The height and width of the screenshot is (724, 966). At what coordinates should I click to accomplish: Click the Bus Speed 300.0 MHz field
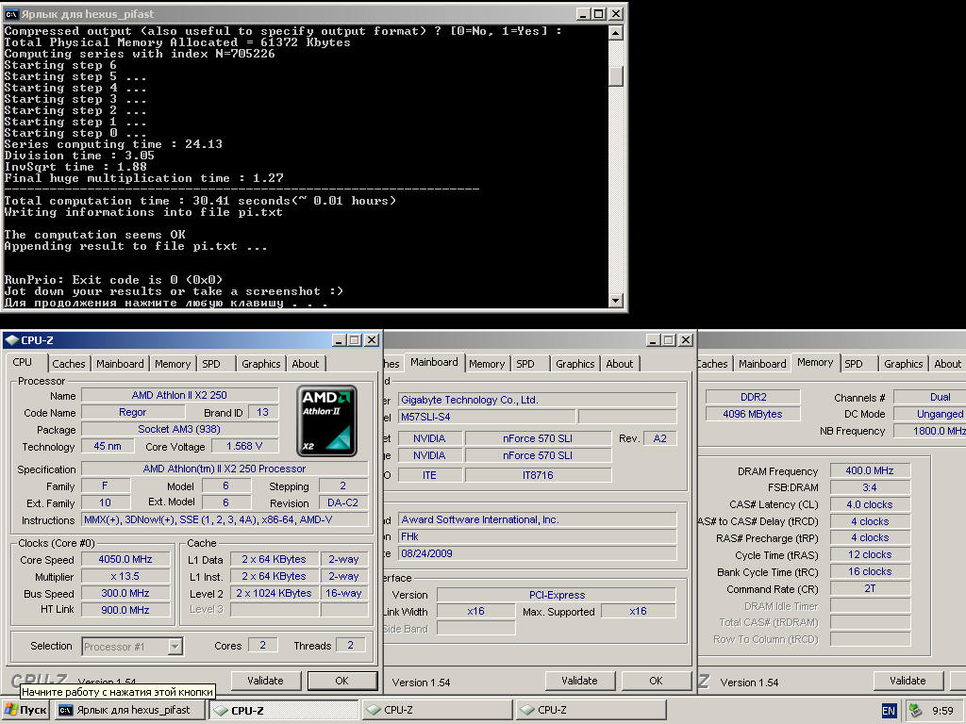pos(125,593)
